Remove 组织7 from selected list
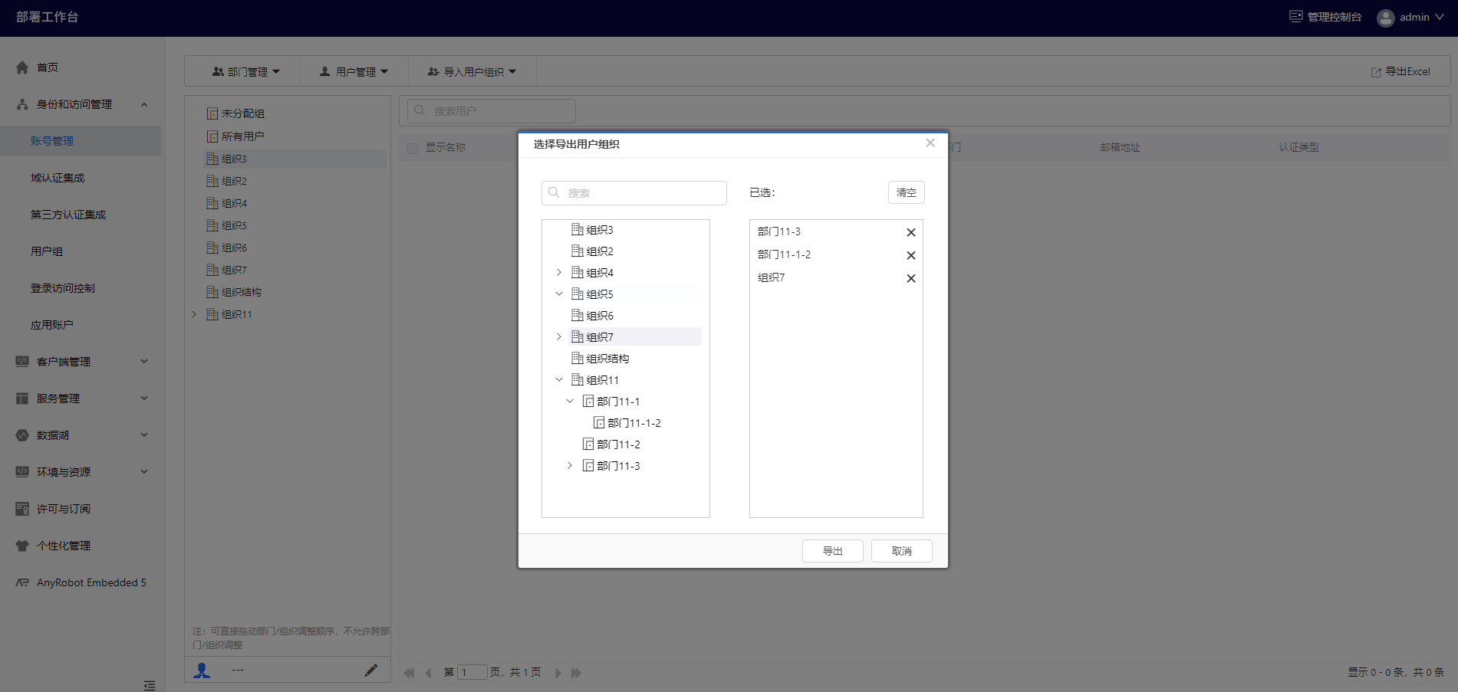The height and width of the screenshot is (692, 1458). pos(911,278)
